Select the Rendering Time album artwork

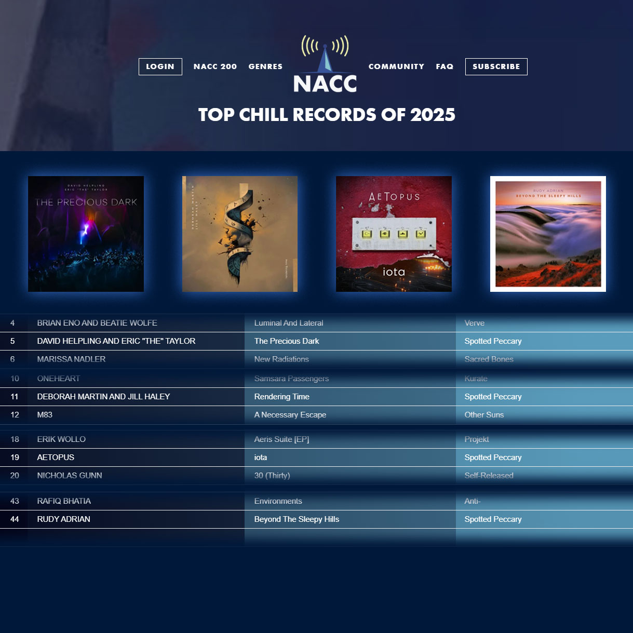240,234
